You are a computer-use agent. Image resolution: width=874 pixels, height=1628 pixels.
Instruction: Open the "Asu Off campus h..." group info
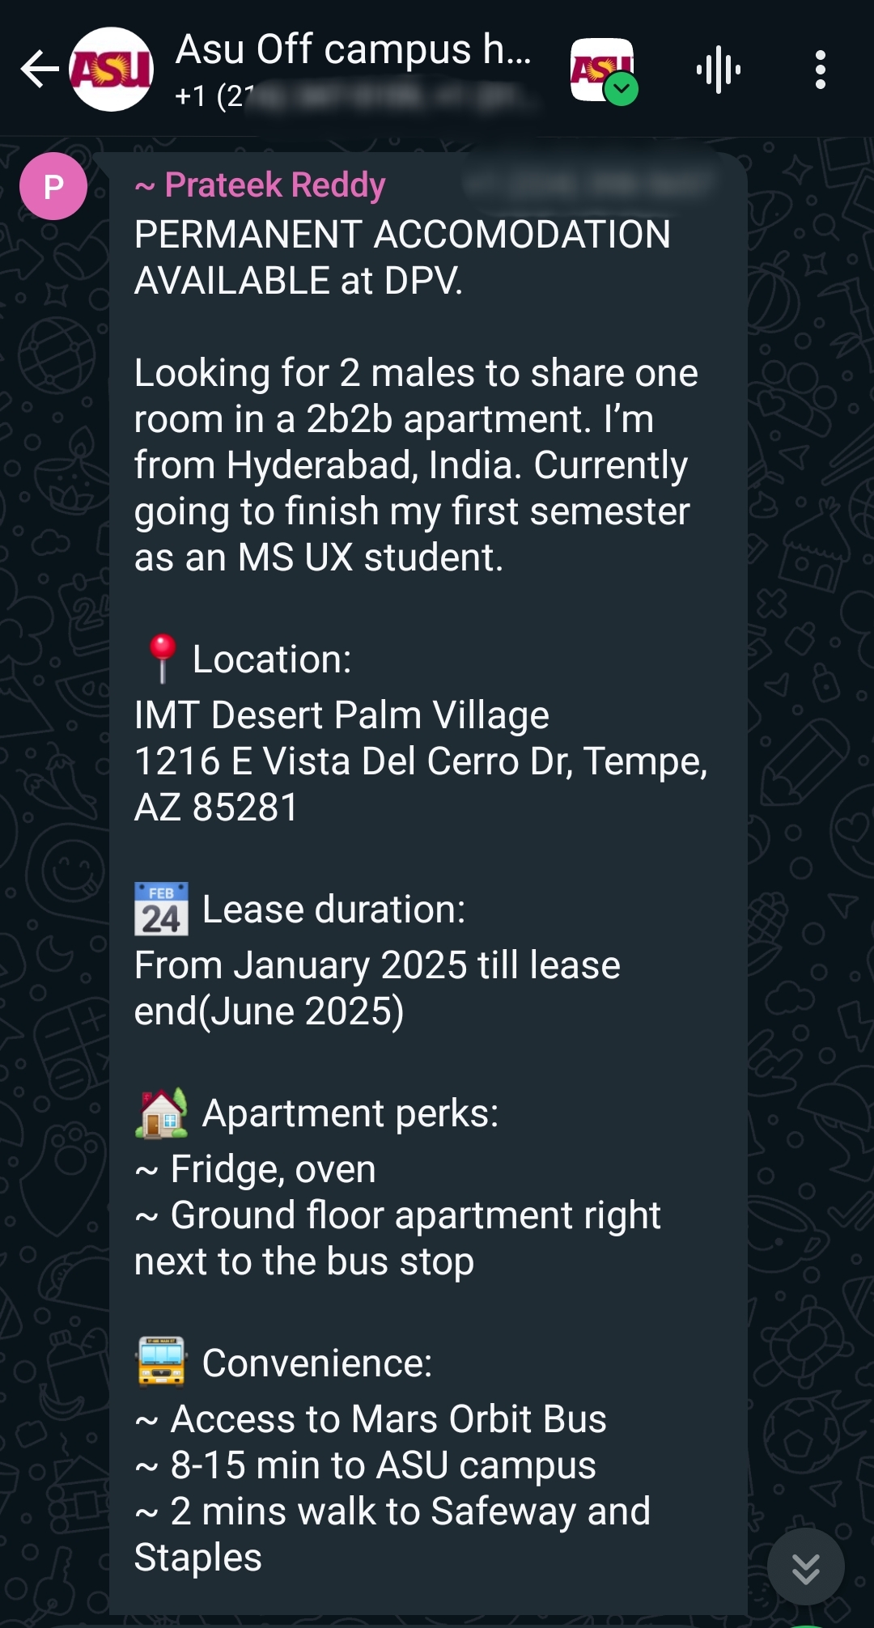(x=353, y=50)
